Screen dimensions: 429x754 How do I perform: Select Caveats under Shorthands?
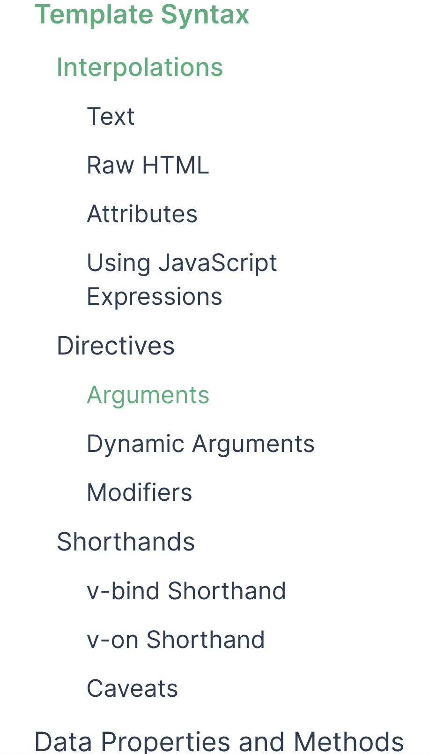tap(132, 688)
